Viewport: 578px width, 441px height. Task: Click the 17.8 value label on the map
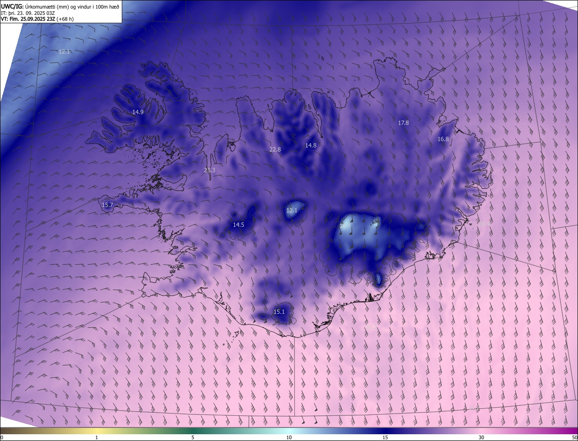point(403,123)
